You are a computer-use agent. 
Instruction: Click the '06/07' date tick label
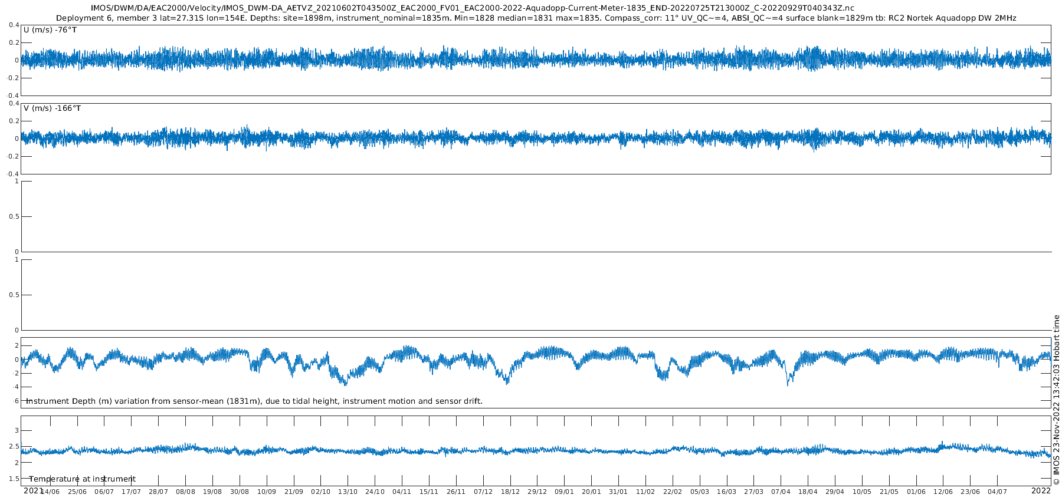point(104,492)
